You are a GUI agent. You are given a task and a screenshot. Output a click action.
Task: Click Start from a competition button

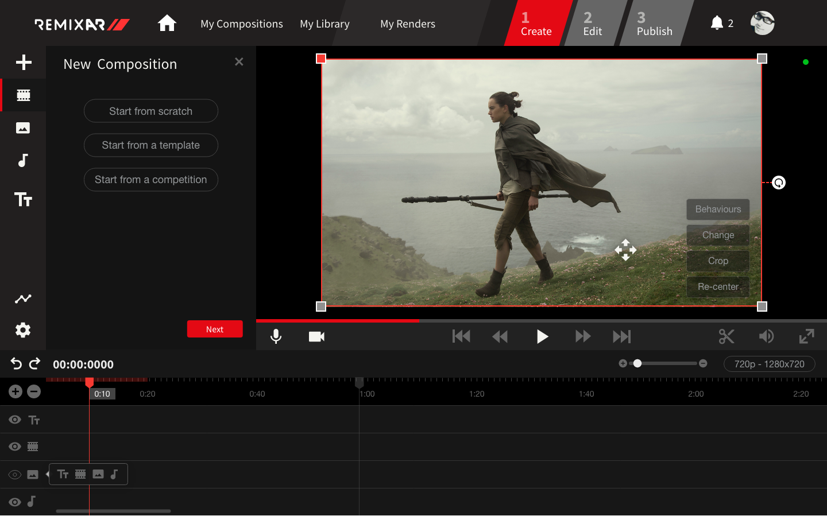[151, 180]
